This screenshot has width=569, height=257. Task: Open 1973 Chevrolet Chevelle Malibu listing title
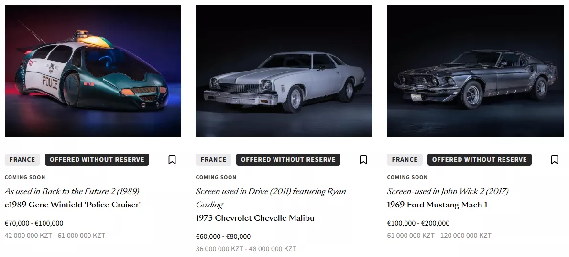pos(255,218)
